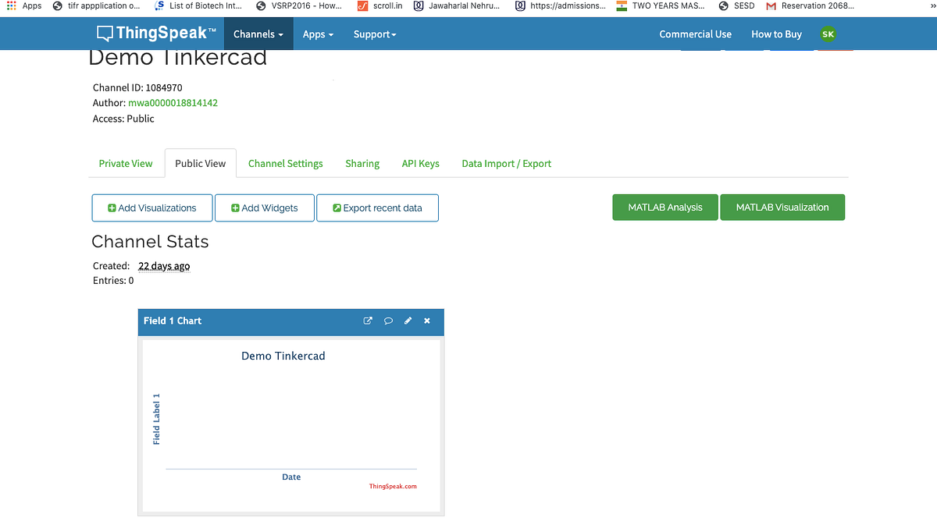Edit Field 1 Chart with the pencil icon
The image size is (937, 532).
pos(408,321)
